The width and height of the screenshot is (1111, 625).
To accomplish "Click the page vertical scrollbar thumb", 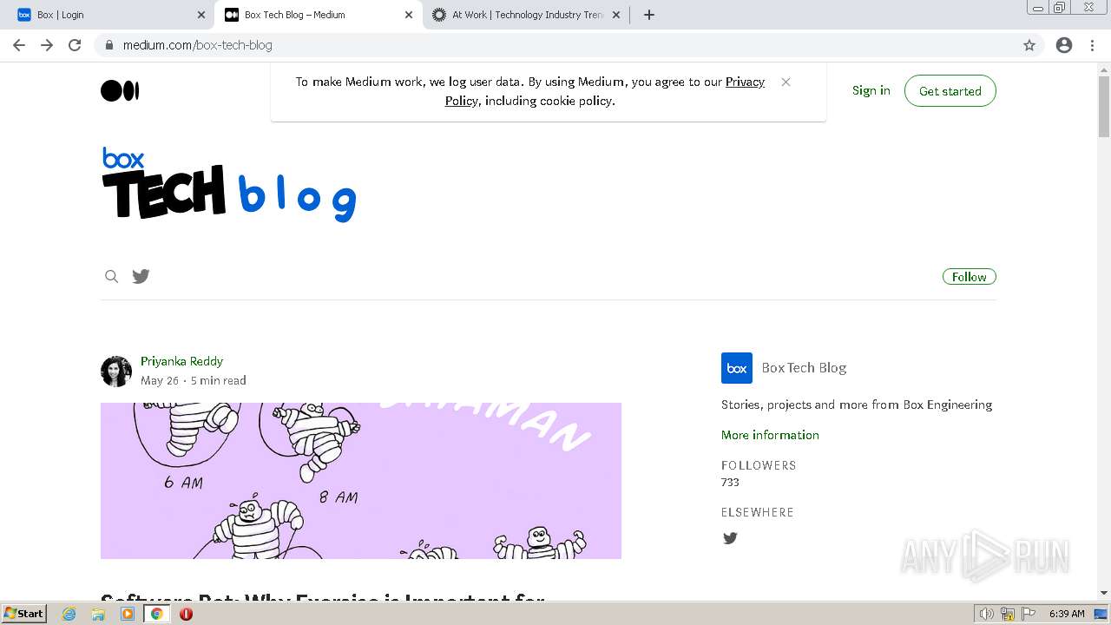I will click(x=1104, y=107).
